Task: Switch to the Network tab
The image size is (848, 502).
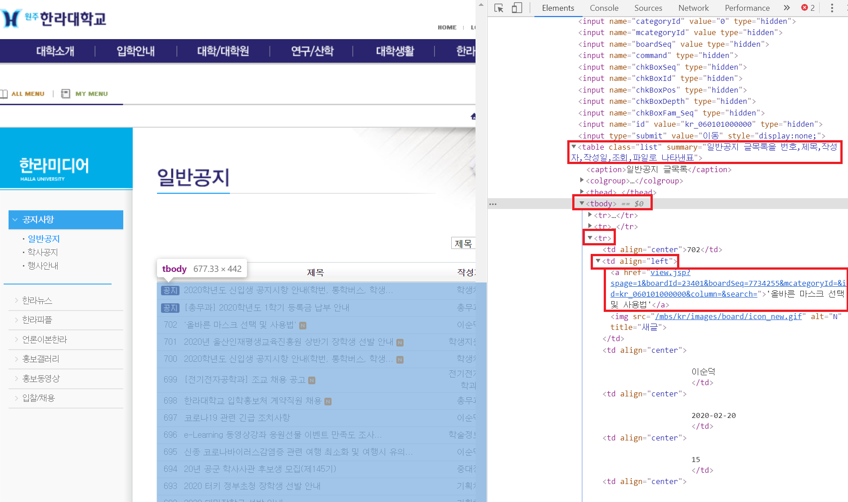Action: click(693, 8)
